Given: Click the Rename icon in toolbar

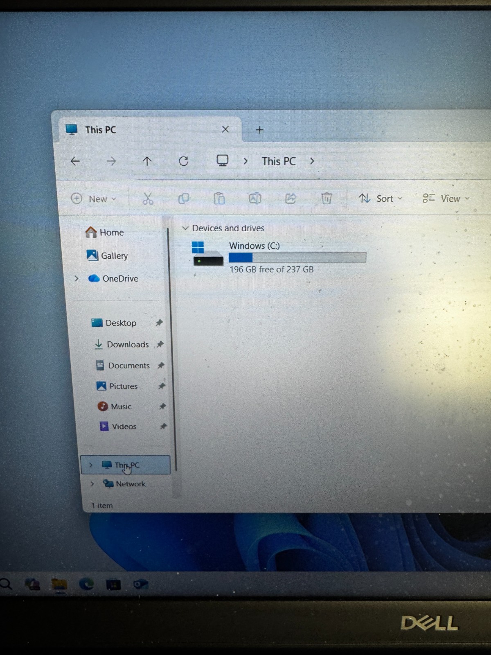Looking at the screenshot, I should pyautogui.click(x=255, y=199).
